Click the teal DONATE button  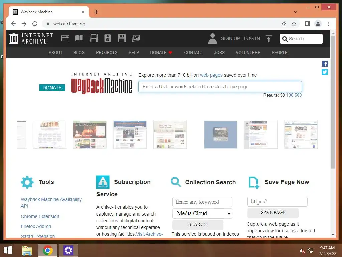pos(52,88)
